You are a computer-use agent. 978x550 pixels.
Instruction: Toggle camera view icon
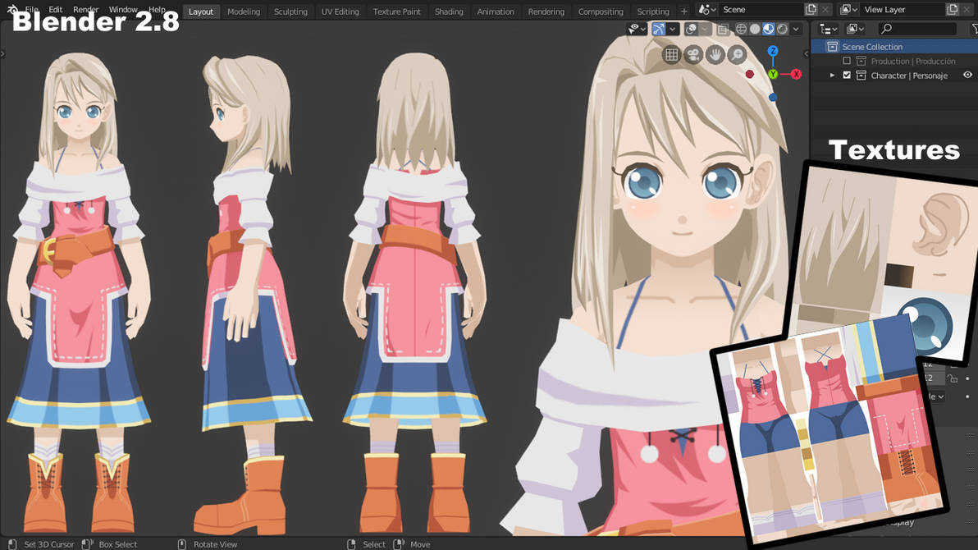[x=693, y=54]
